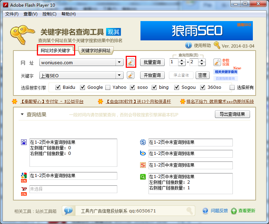The width and height of the screenshot is (269, 224).
Task: Switch to the 关键字对多网址 tab
Action: tap(96, 51)
